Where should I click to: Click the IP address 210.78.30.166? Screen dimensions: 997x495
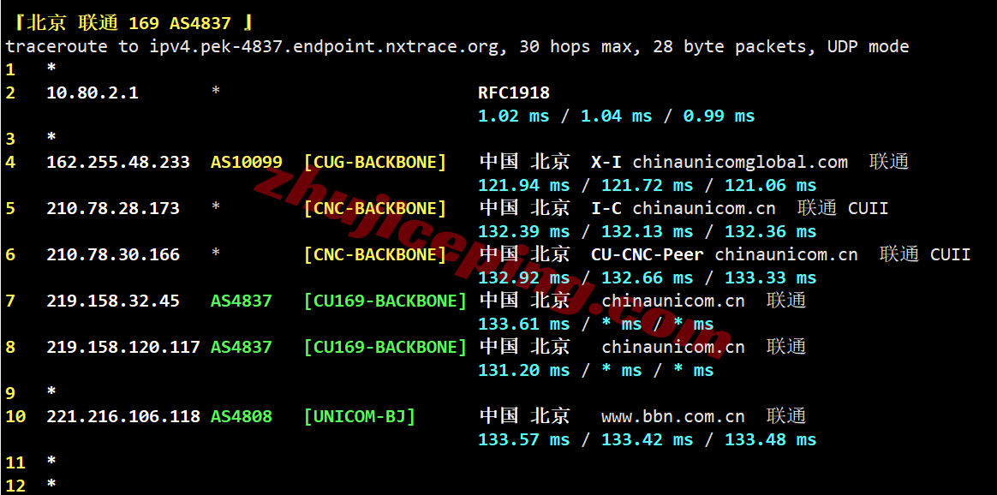point(112,255)
